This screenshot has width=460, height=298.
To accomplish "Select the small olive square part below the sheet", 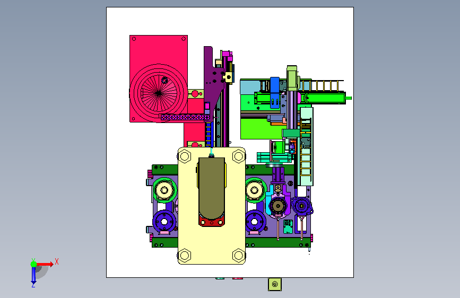I will click(275, 284).
